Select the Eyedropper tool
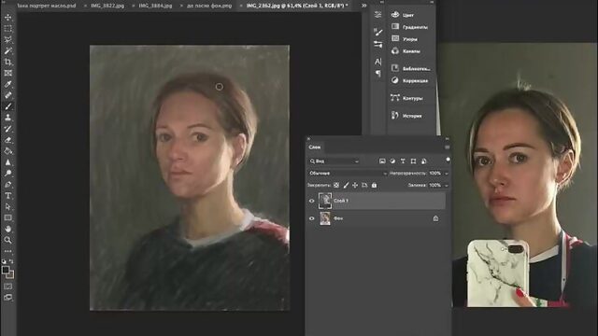Image resolution: width=598 pixels, height=336 pixels. coord(7,84)
